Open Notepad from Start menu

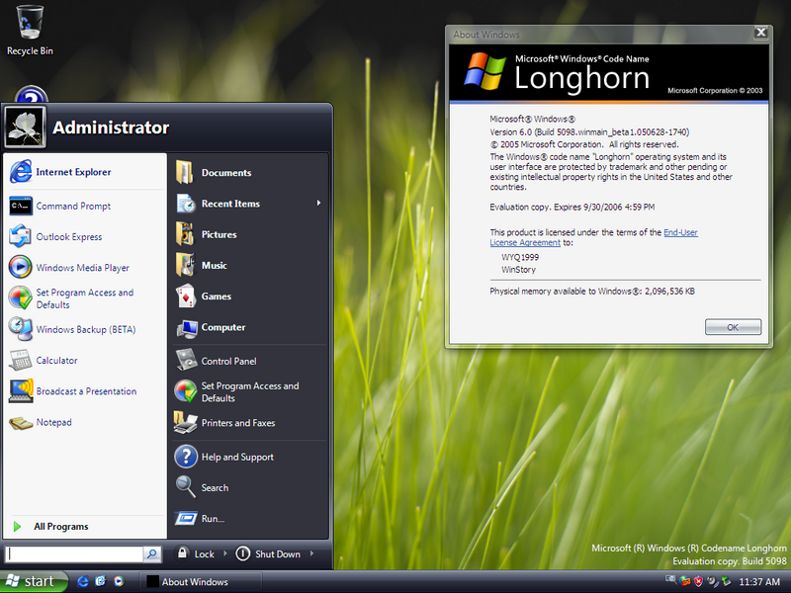click(53, 423)
